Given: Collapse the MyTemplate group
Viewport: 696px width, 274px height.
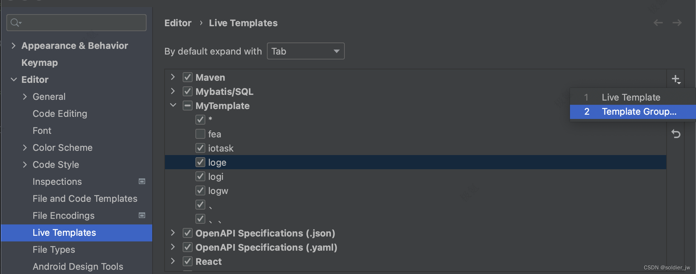Looking at the screenshot, I should tap(173, 105).
